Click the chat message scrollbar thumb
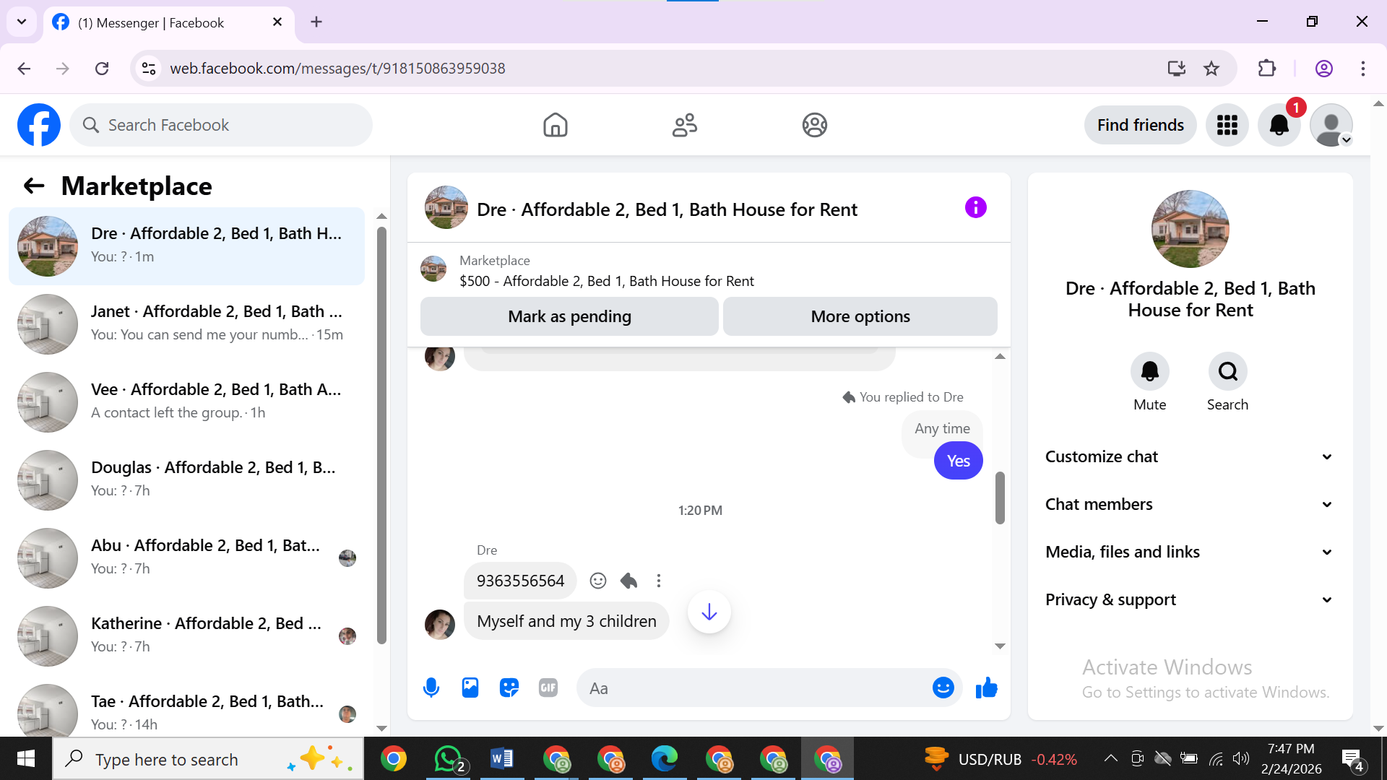The image size is (1387, 780). click(x=1000, y=498)
